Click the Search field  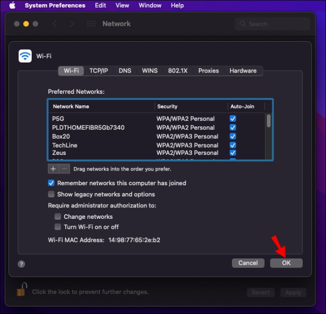coord(273,24)
